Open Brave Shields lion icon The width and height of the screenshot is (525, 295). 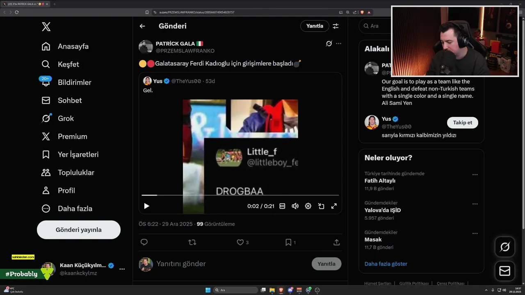click(362, 12)
